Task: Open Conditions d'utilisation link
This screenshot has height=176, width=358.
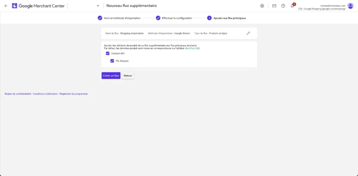Action: point(45,94)
